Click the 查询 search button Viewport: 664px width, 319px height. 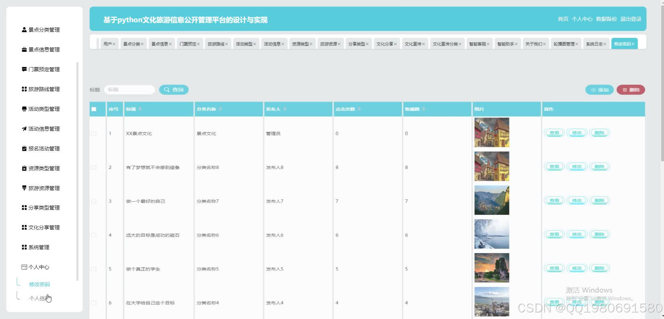point(174,90)
